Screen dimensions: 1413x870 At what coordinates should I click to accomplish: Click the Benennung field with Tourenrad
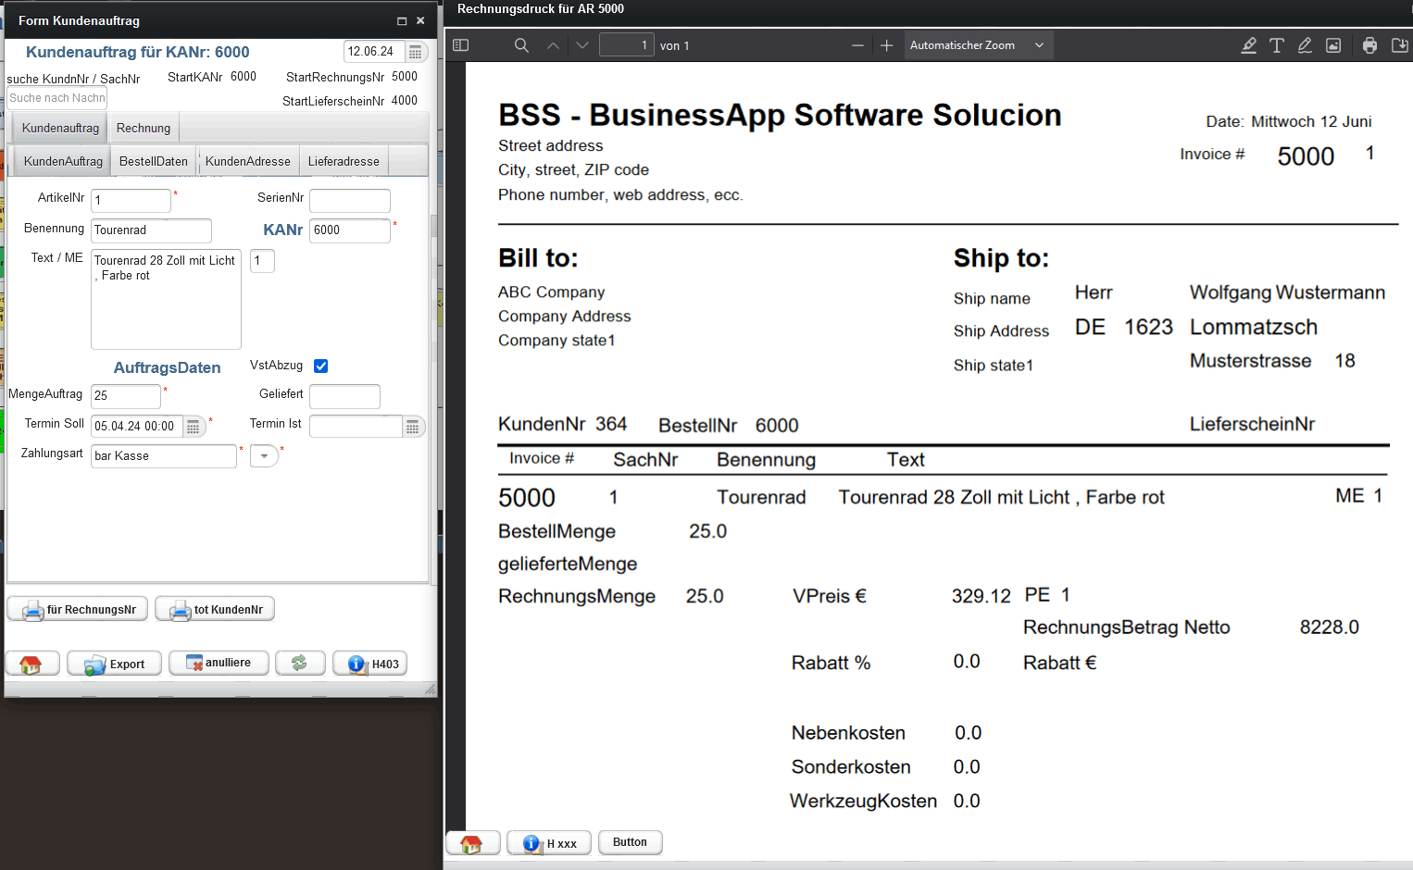click(x=152, y=230)
